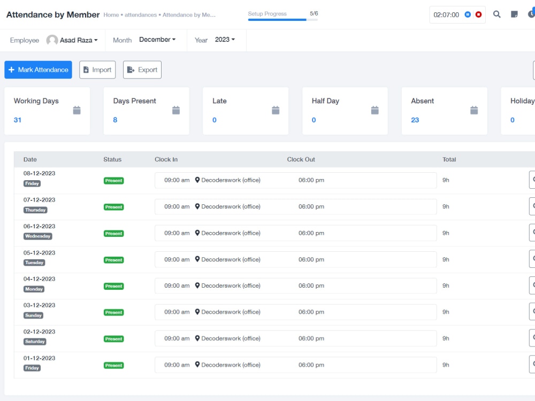The width and height of the screenshot is (535, 401).
Task: Click location pin in 02-12-2023 row
Action: (197, 338)
